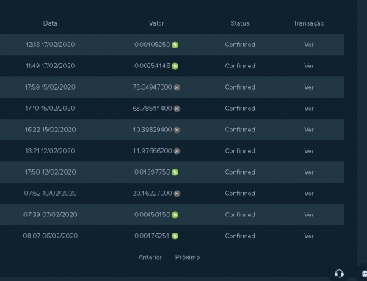Click Confirmed status of the 11.97666200 row

pos(240,151)
